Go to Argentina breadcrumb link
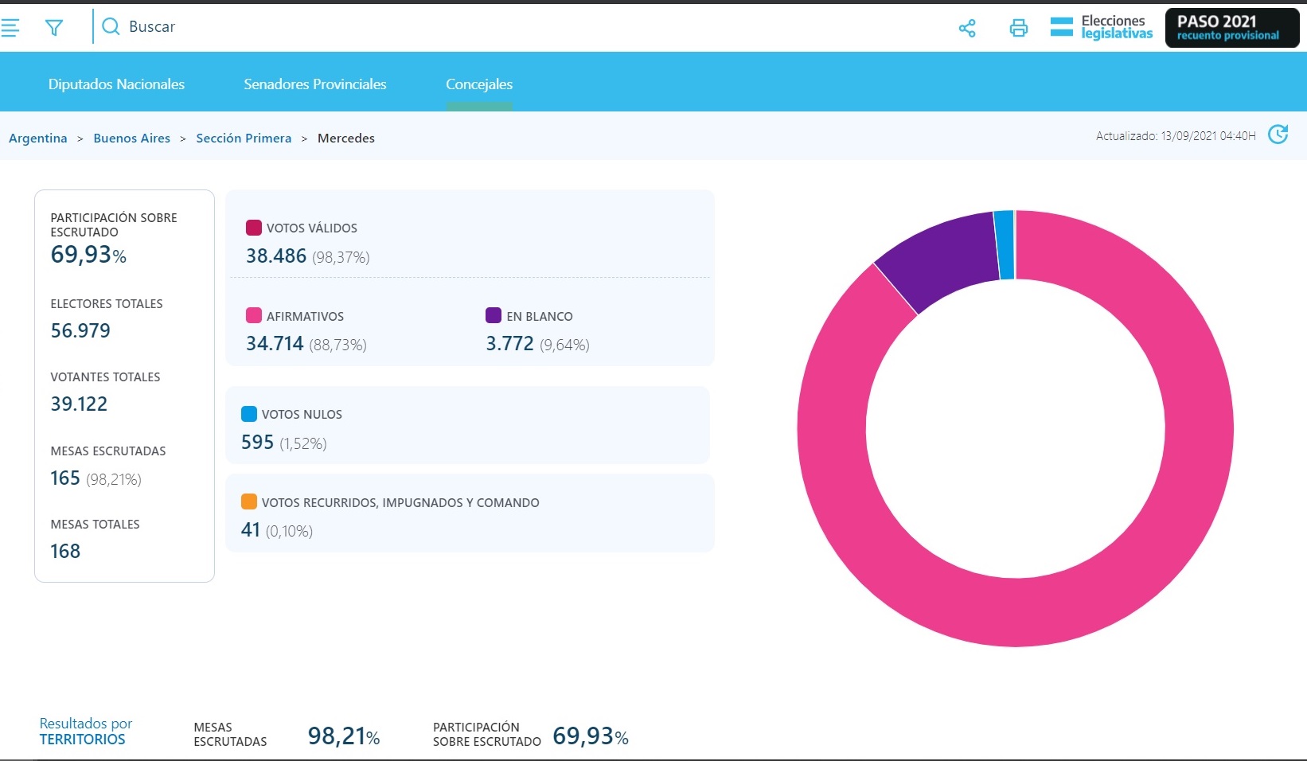The image size is (1307, 761). point(38,139)
